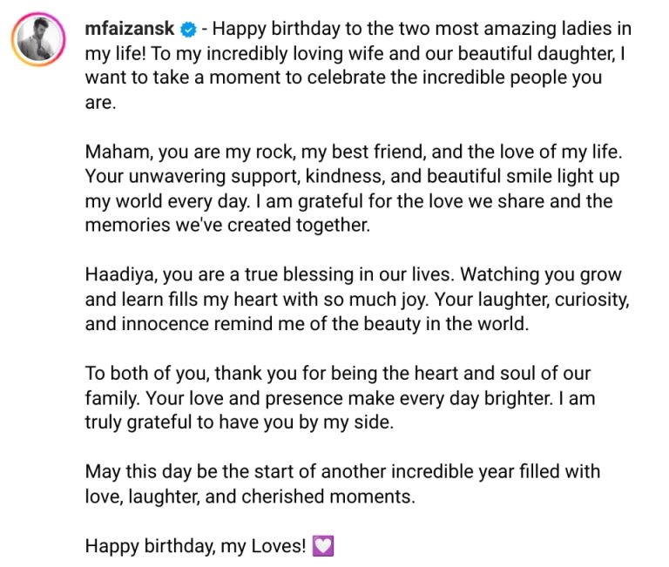The image size is (669, 567).
Task: Click the purple heart emoji
Action: coord(322,547)
